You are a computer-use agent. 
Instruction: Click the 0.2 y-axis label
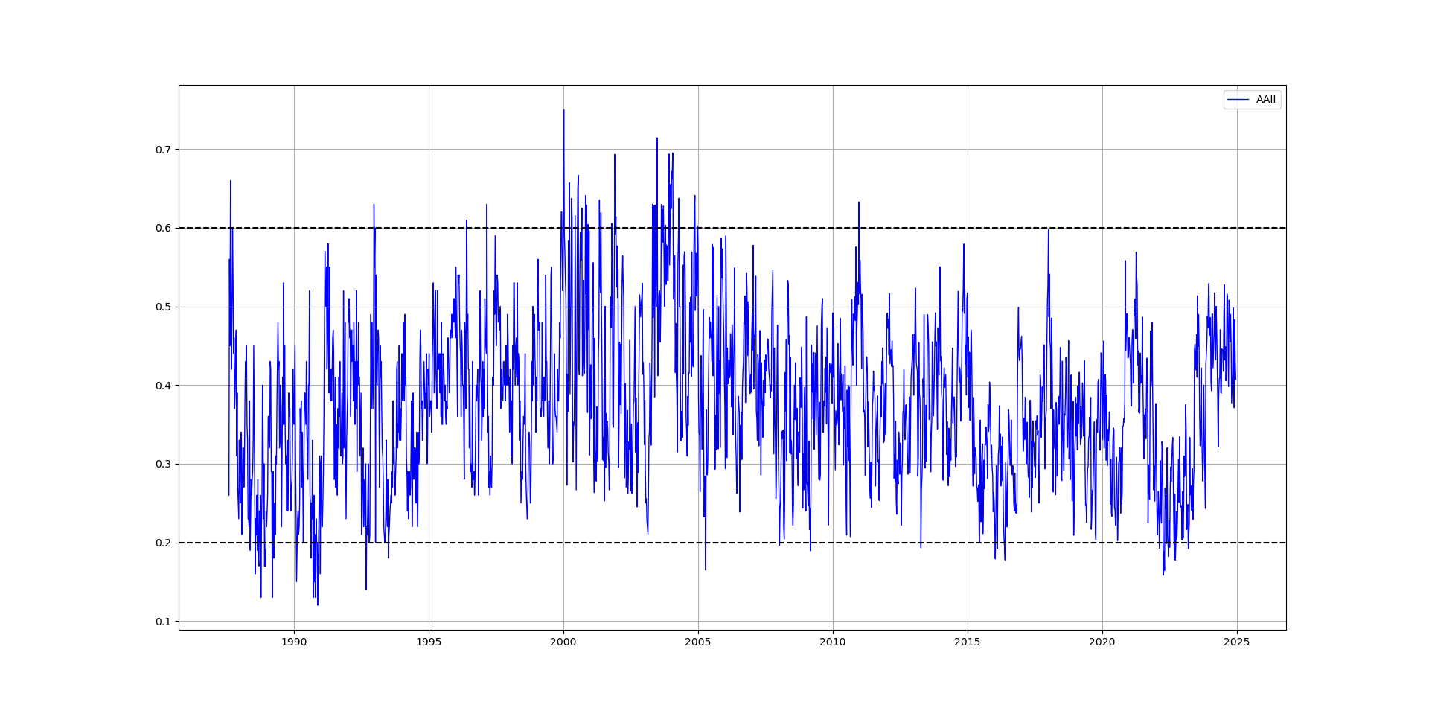[163, 543]
